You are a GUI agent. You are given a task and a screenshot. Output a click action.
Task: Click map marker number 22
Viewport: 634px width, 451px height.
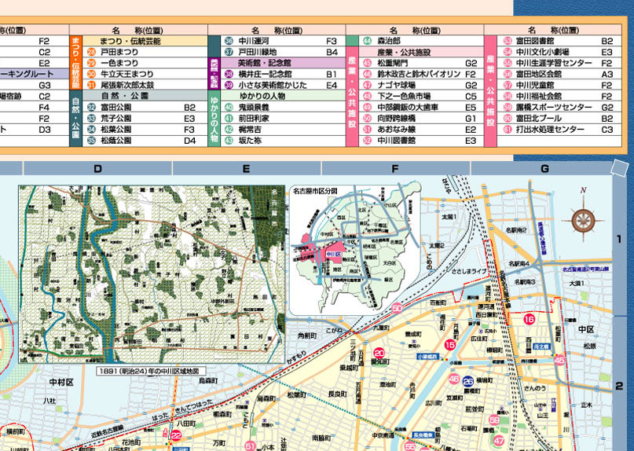coord(176,434)
